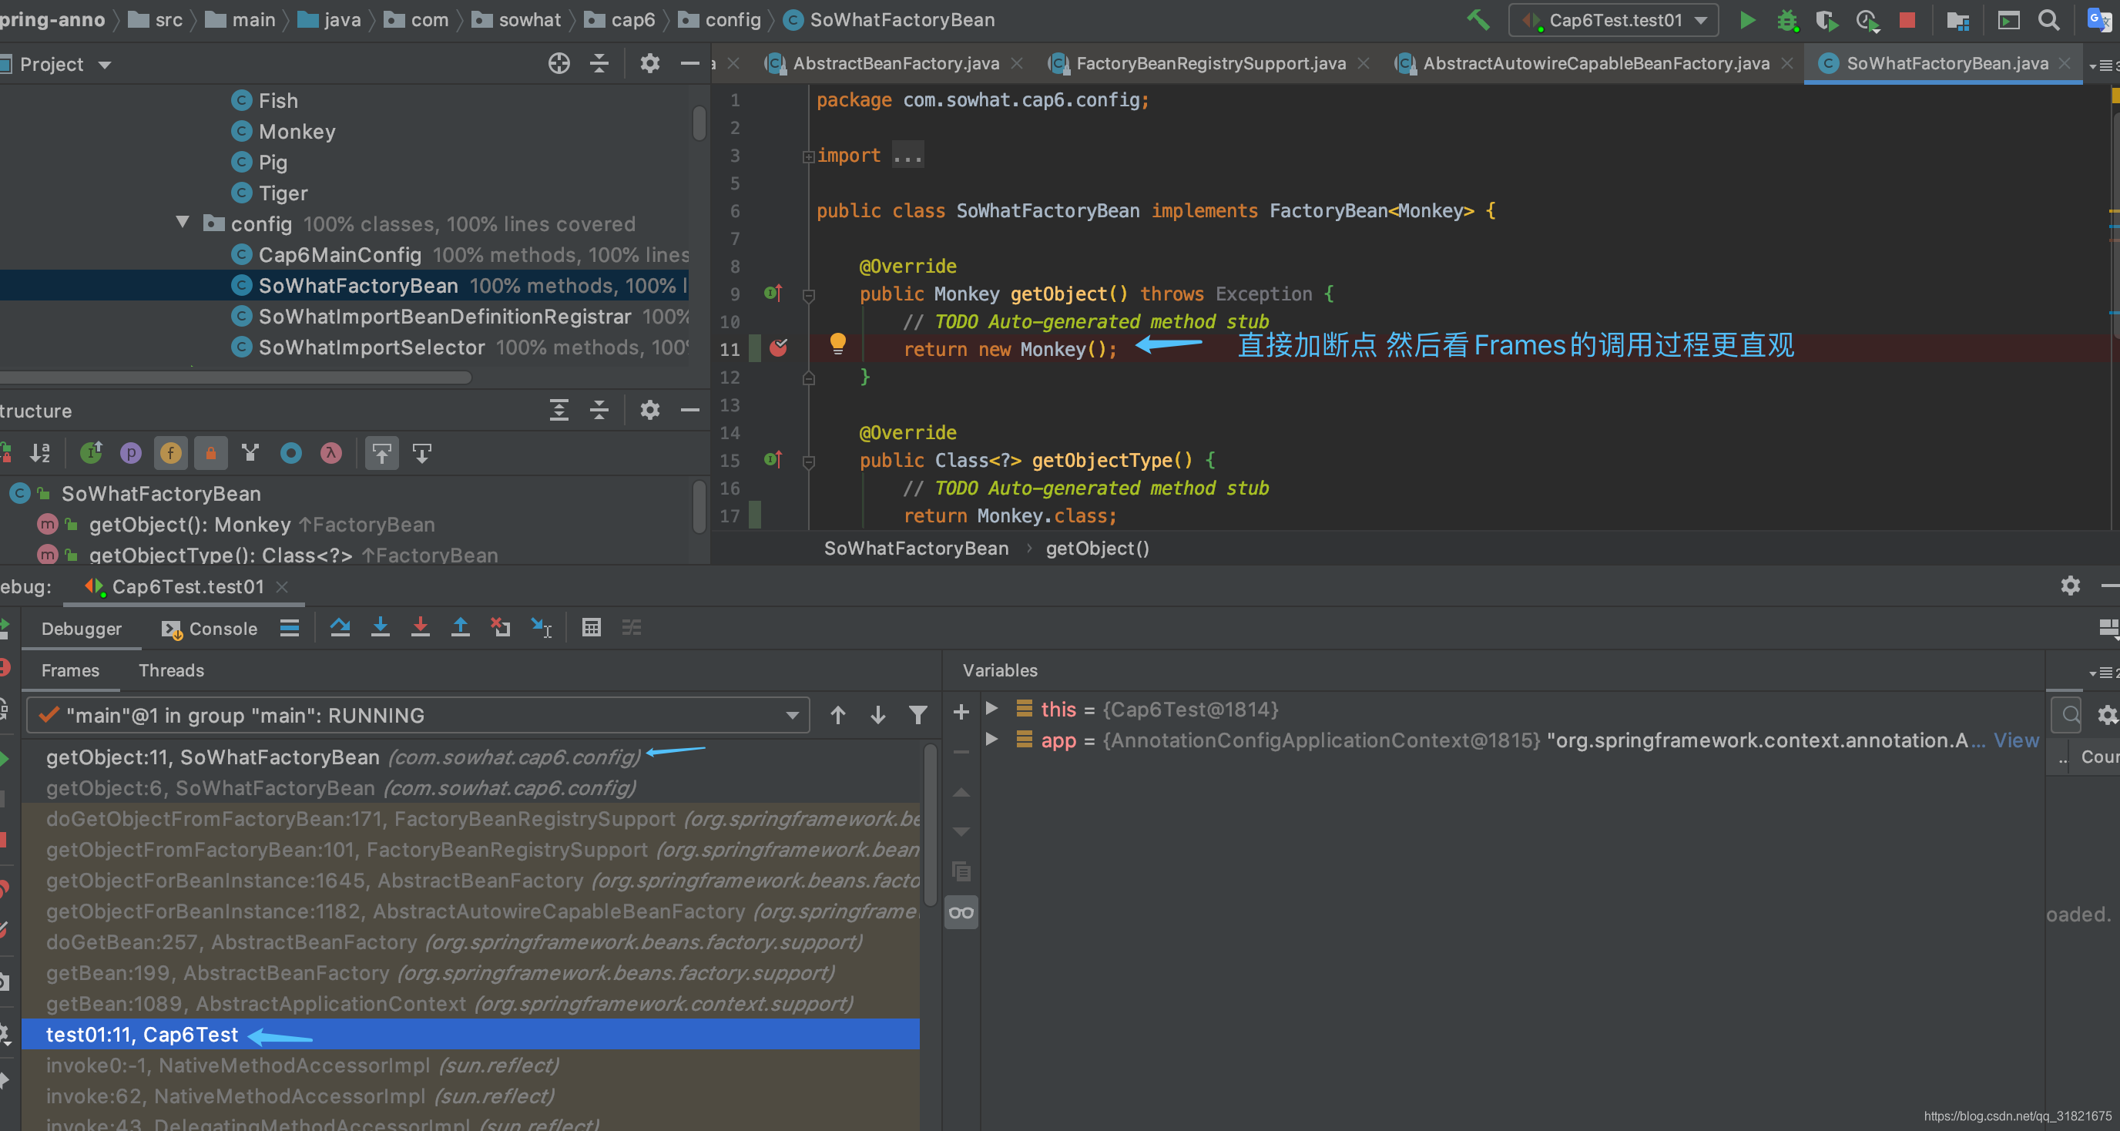This screenshot has width=2120, height=1131.
Task: Click the Settings gear icon in structure panel
Action: point(648,409)
